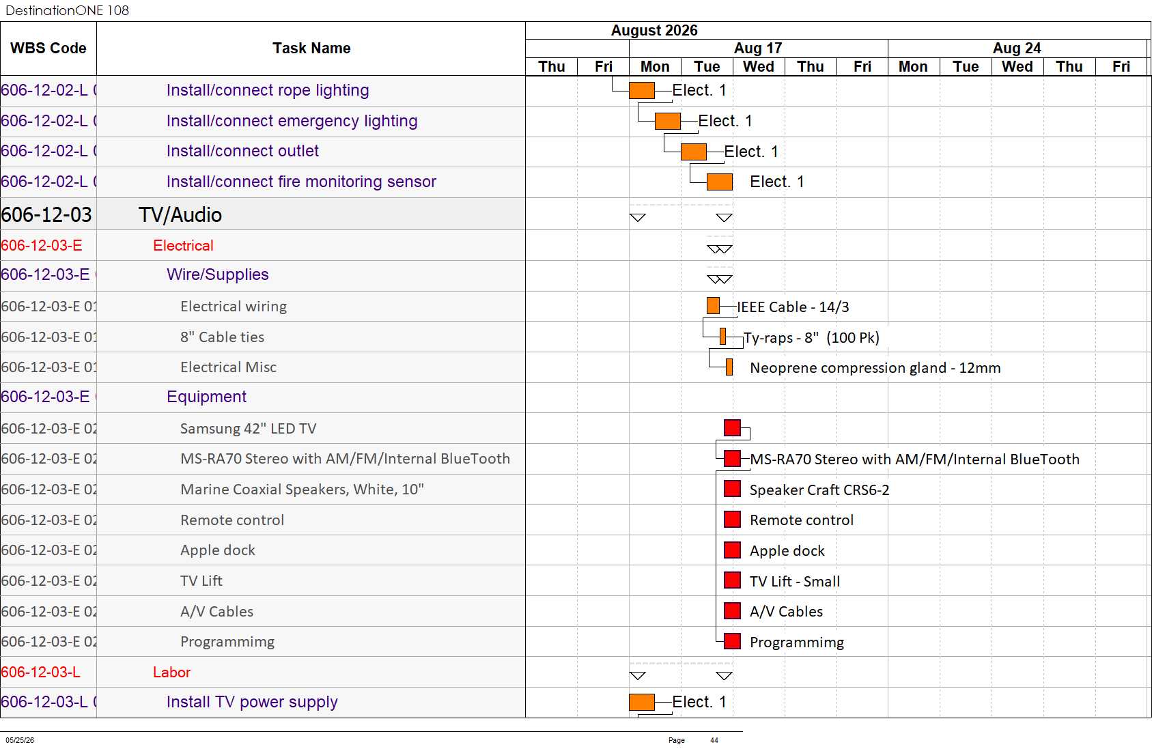Collapse the TV/Audio summary bar start triangle

point(637,218)
